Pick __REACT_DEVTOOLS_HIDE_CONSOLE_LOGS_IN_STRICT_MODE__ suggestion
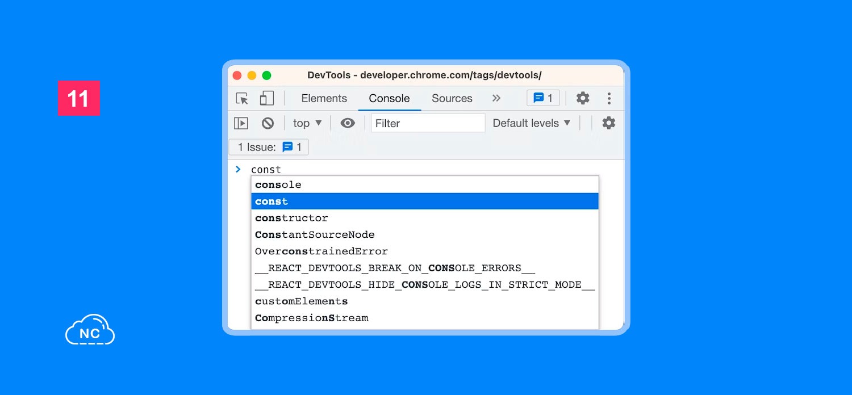This screenshot has width=852, height=395. pyautogui.click(x=425, y=285)
